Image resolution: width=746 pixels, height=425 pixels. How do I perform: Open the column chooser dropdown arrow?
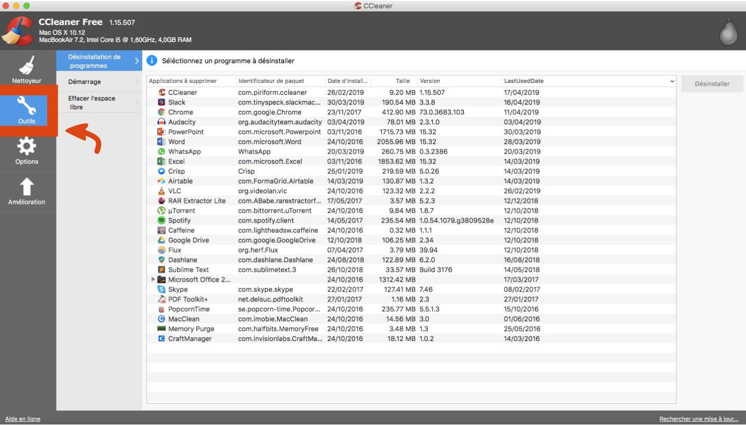tap(672, 81)
